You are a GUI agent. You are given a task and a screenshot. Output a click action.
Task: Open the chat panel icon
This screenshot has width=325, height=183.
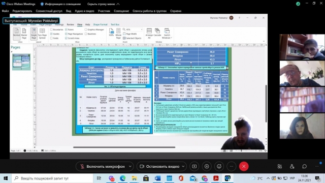[x=305, y=166]
